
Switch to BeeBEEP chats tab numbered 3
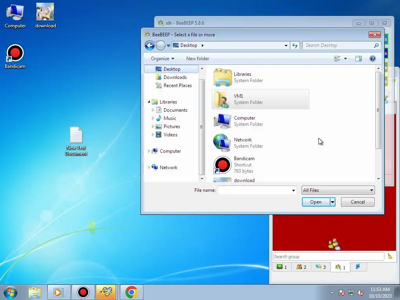(321, 267)
